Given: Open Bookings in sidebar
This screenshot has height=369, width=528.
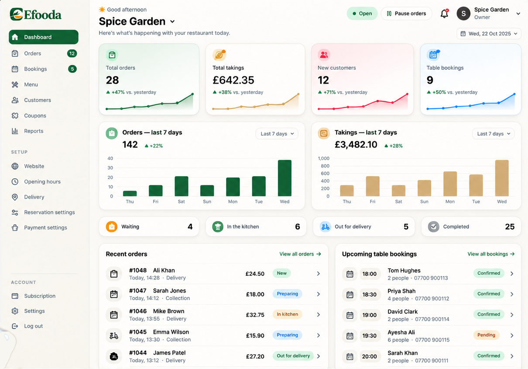Looking at the screenshot, I should (44, 69).
